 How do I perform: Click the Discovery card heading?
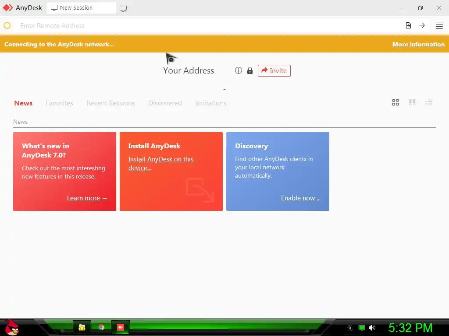point(251,146)
